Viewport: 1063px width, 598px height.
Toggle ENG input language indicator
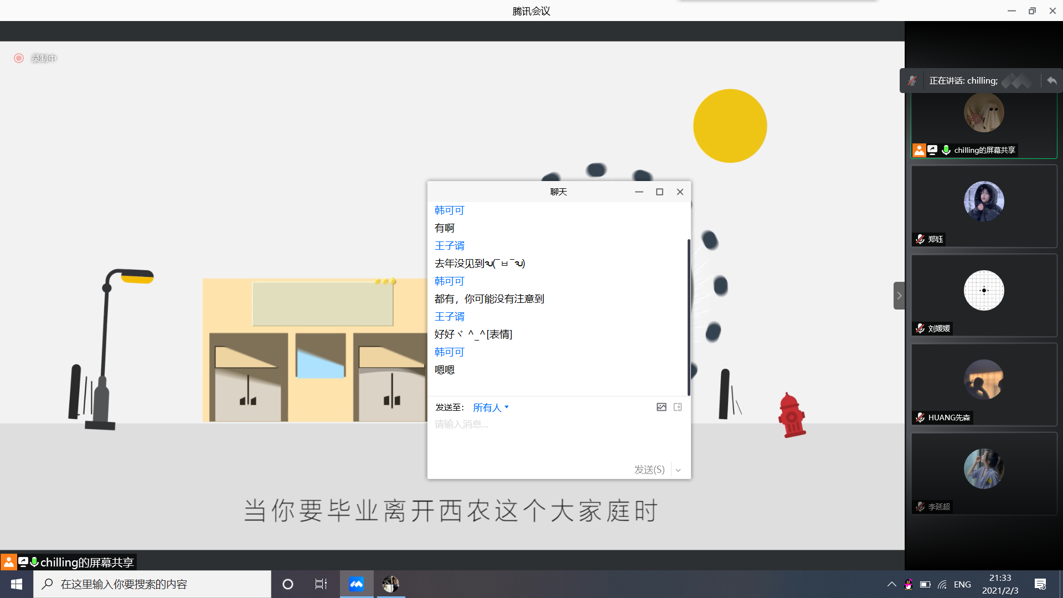point(962,584)
